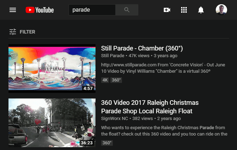Click the filter sliders icon
Viewport: 237px width, 150px height.
coord(13,32)
